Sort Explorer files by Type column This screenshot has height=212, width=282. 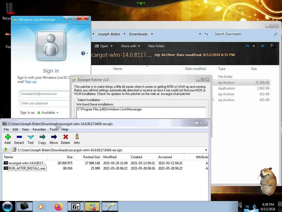pos(232,69)
